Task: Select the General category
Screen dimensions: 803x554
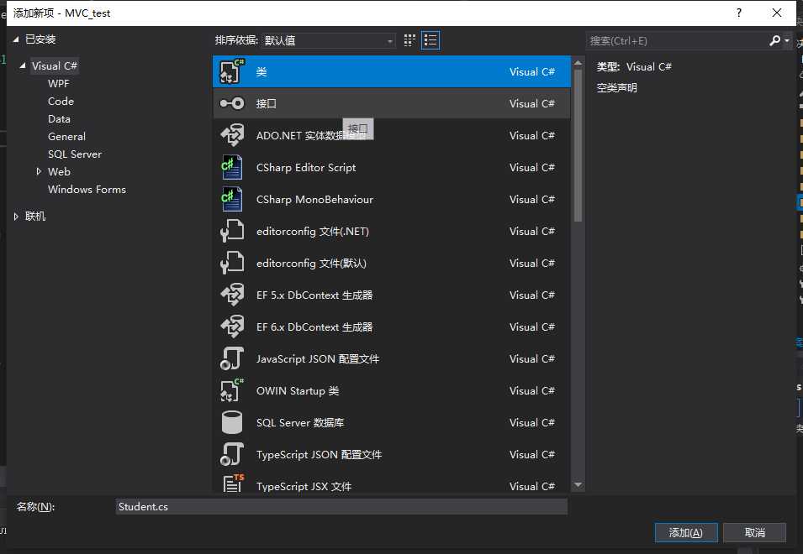Action: click(x=66, y=137)
